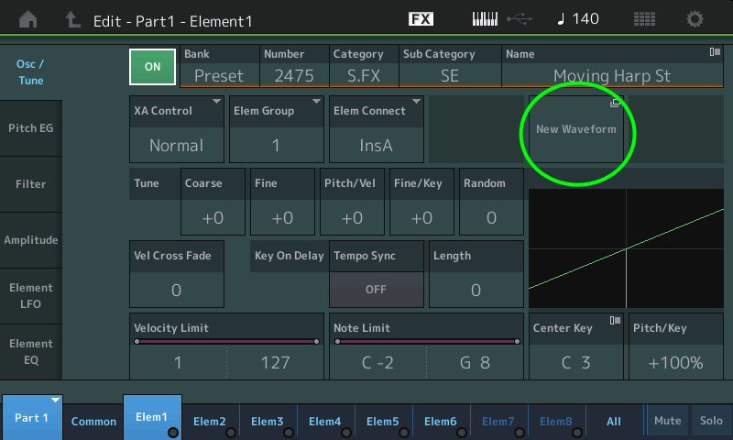Viewport: 733px width, 440px height.
Task: Select the Key On Delay Length value
Action: (476, 290)
